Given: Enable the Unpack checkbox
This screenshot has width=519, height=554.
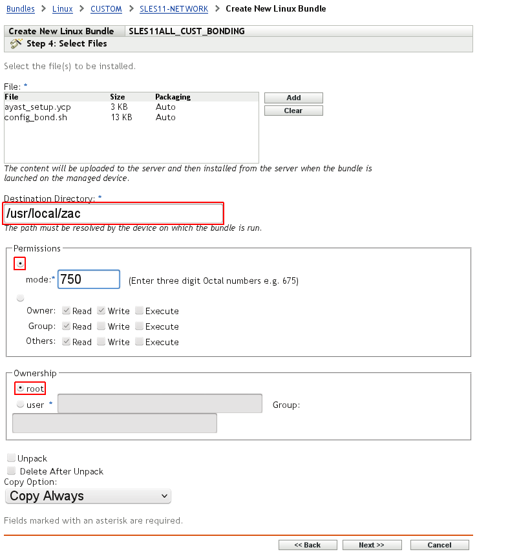Looking at the screenshot, I should 11,458.
